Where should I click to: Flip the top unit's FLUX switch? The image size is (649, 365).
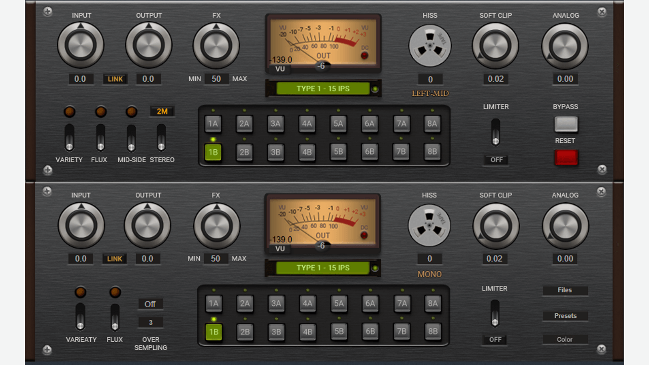pos(100,137)
